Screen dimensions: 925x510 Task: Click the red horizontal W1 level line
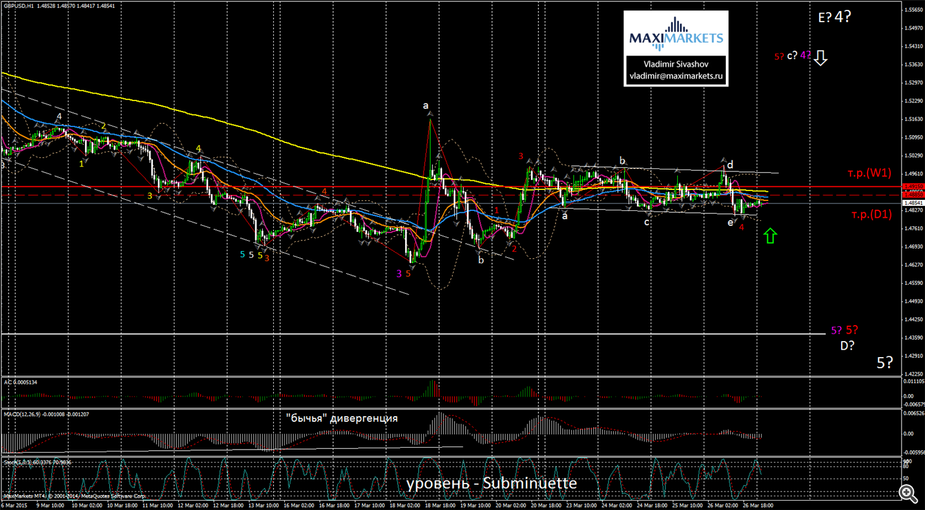pyautogui.click(x=451, y=186)
